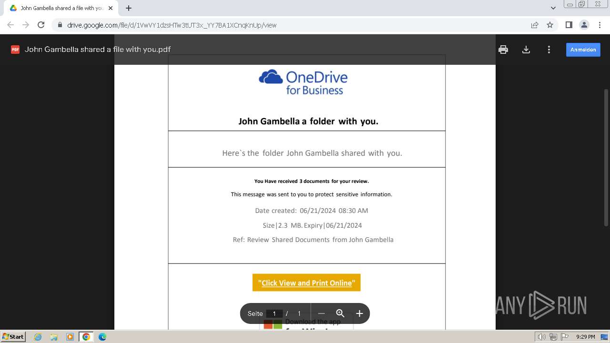Print the PDF document
Image resolution: width=610 pixels, height=343 pixels.
click(x=503, y=50)
